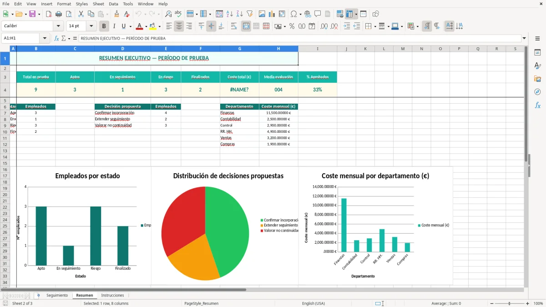Click the Sort Ascending icon
The height and width of the screenshot is (307, 546).
229,14
